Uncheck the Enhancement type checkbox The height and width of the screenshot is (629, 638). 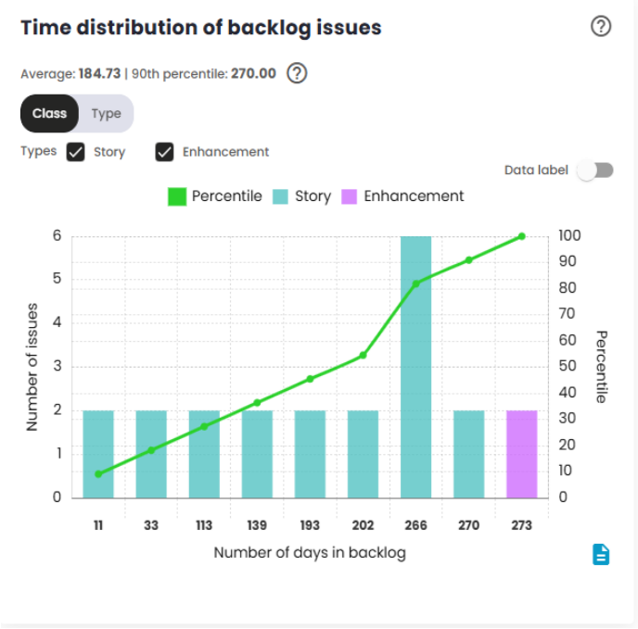coord(165,152)
